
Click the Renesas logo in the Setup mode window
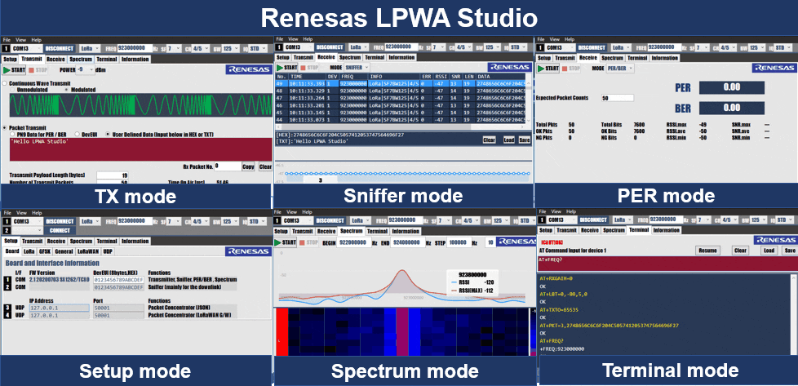click(x=249, y=251)
